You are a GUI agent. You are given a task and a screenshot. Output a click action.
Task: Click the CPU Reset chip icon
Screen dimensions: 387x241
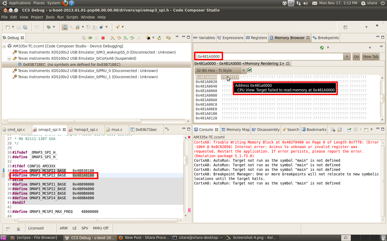click(x=148, y=38)
